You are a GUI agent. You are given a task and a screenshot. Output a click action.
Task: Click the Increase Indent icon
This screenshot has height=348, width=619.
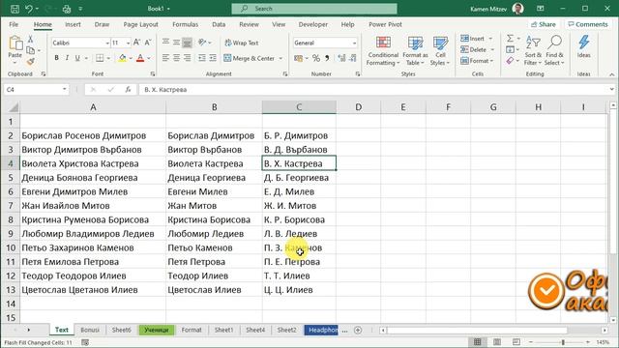click(213, 58)
